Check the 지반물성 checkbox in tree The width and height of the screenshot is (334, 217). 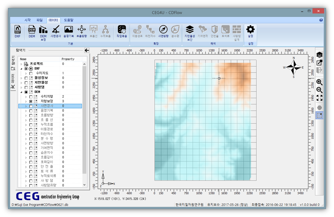pos(26,83)
